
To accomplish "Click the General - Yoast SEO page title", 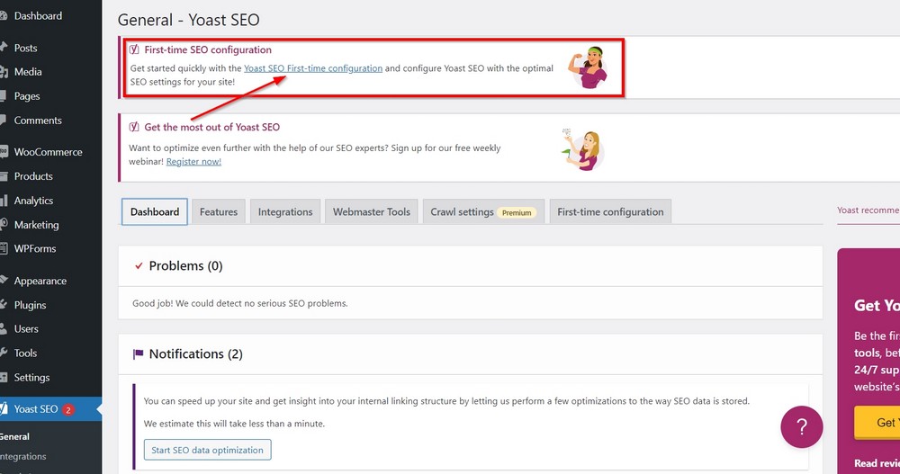I will click(x=188, y=20).
